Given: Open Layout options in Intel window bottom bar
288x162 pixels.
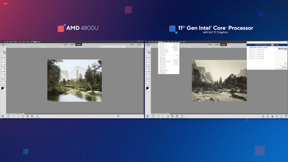Looking at the screenshot, I should (172, 116).
